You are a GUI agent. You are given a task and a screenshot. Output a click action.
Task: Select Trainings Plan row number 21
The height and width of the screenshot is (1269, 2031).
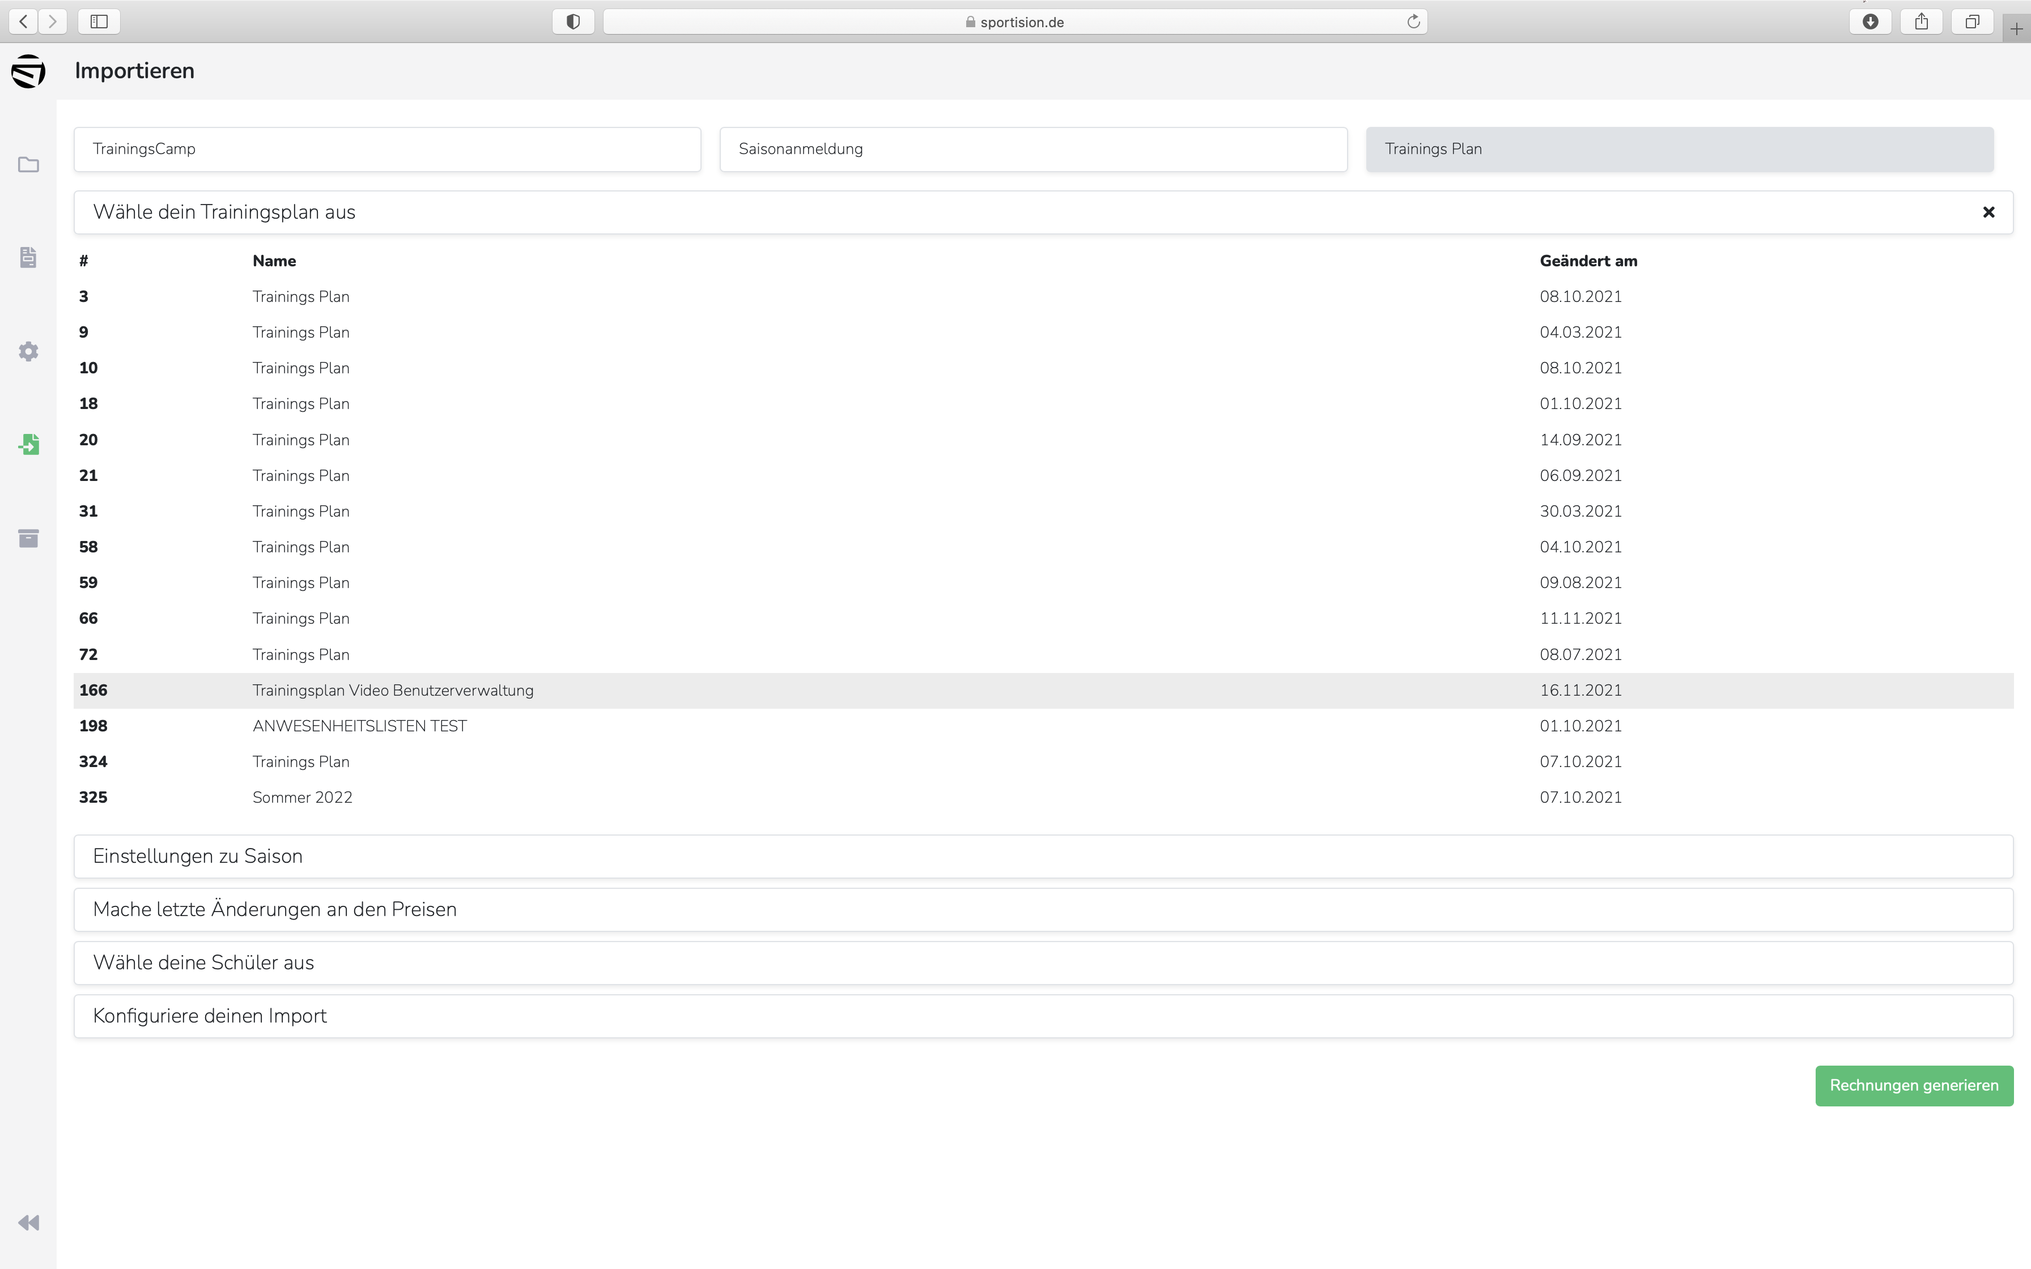point(1043,476)
